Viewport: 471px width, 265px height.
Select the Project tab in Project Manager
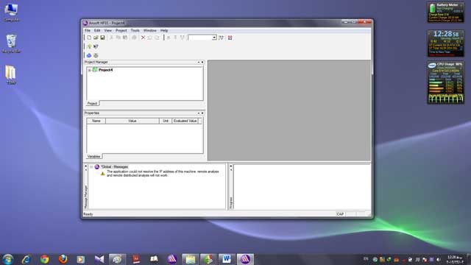point(92,103)
